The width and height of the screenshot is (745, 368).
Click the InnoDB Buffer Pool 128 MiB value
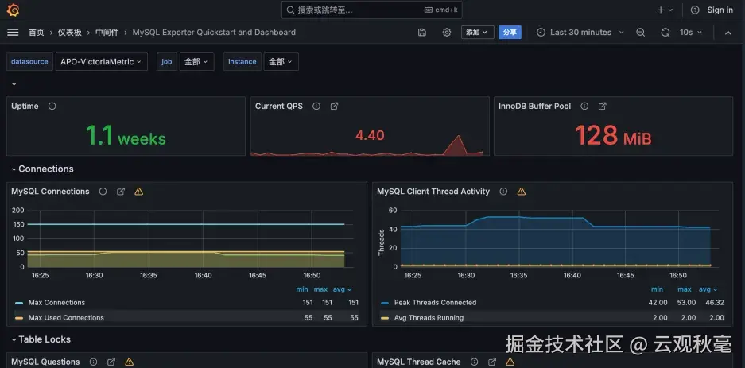click(x=613, y=136)
